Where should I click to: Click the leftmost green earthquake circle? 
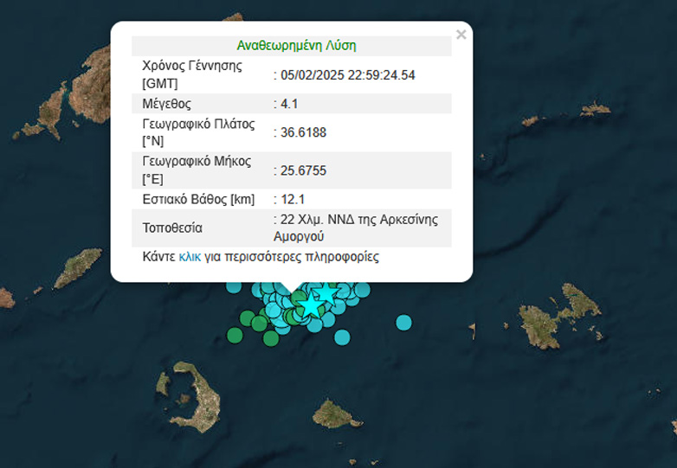tap(235, 334)
